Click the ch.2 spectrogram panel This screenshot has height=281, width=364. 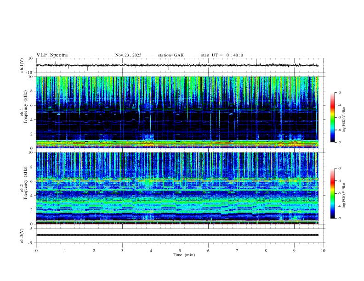(x=177, y=188)
